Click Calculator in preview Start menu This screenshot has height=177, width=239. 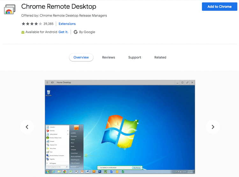click(57, 127)
